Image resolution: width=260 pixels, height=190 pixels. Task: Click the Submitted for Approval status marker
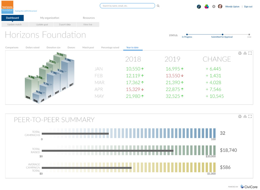pyautogui.click(x=222, y=35)
